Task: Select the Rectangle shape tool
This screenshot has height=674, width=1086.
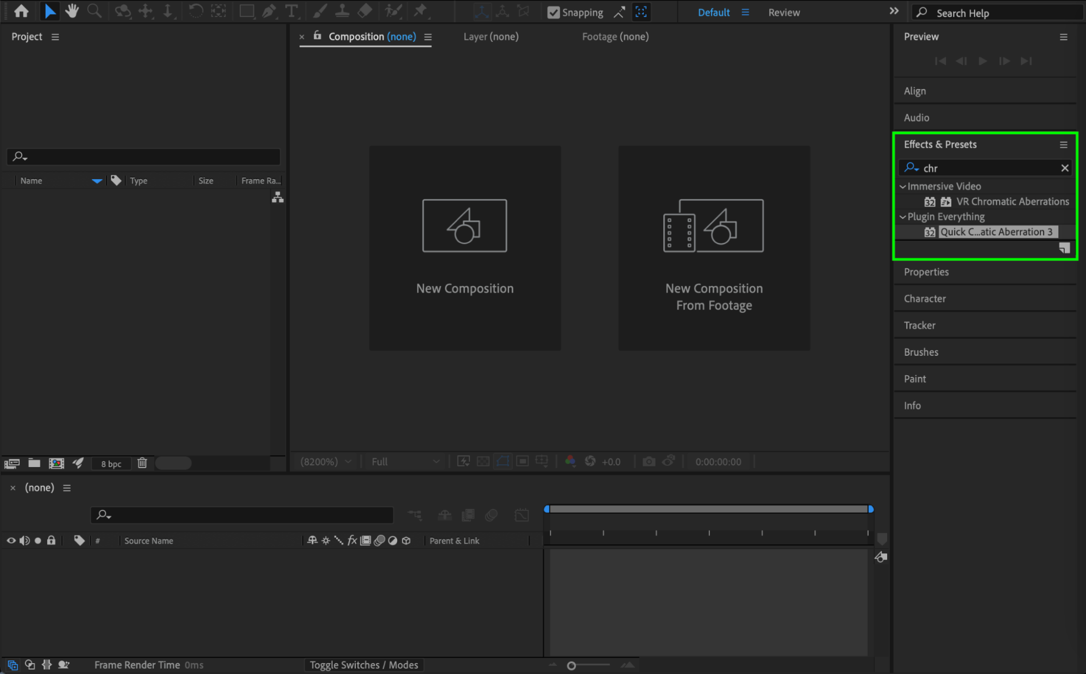Action: pyautogui.click(x=247, y=11)
